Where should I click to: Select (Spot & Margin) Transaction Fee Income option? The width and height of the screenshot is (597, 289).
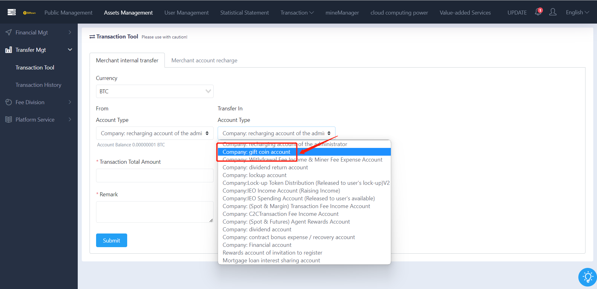click(x=304, y=206)
